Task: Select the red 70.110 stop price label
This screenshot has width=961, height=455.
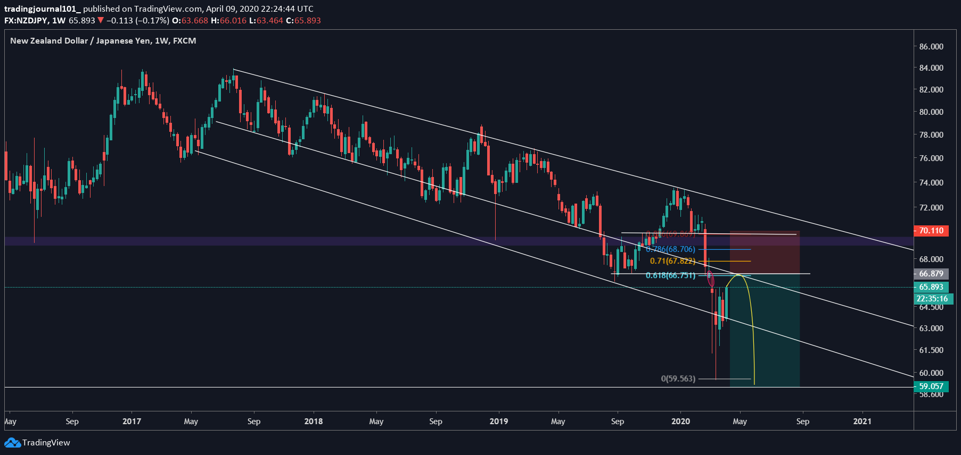Action: click(931, 231)
